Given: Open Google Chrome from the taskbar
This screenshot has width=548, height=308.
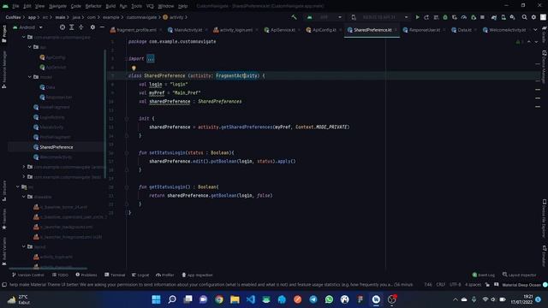Looking at the screenshot, I should tap(219, 299).
